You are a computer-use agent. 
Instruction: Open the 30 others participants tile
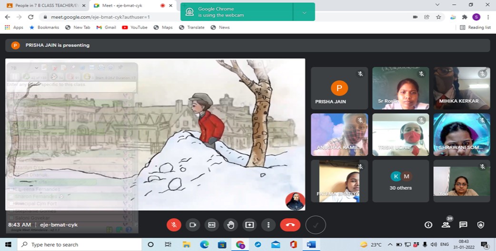[400, 181]
